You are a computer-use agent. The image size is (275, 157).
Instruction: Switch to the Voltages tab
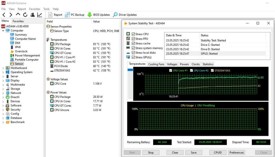pyautogui.click(x=172, y=64)
